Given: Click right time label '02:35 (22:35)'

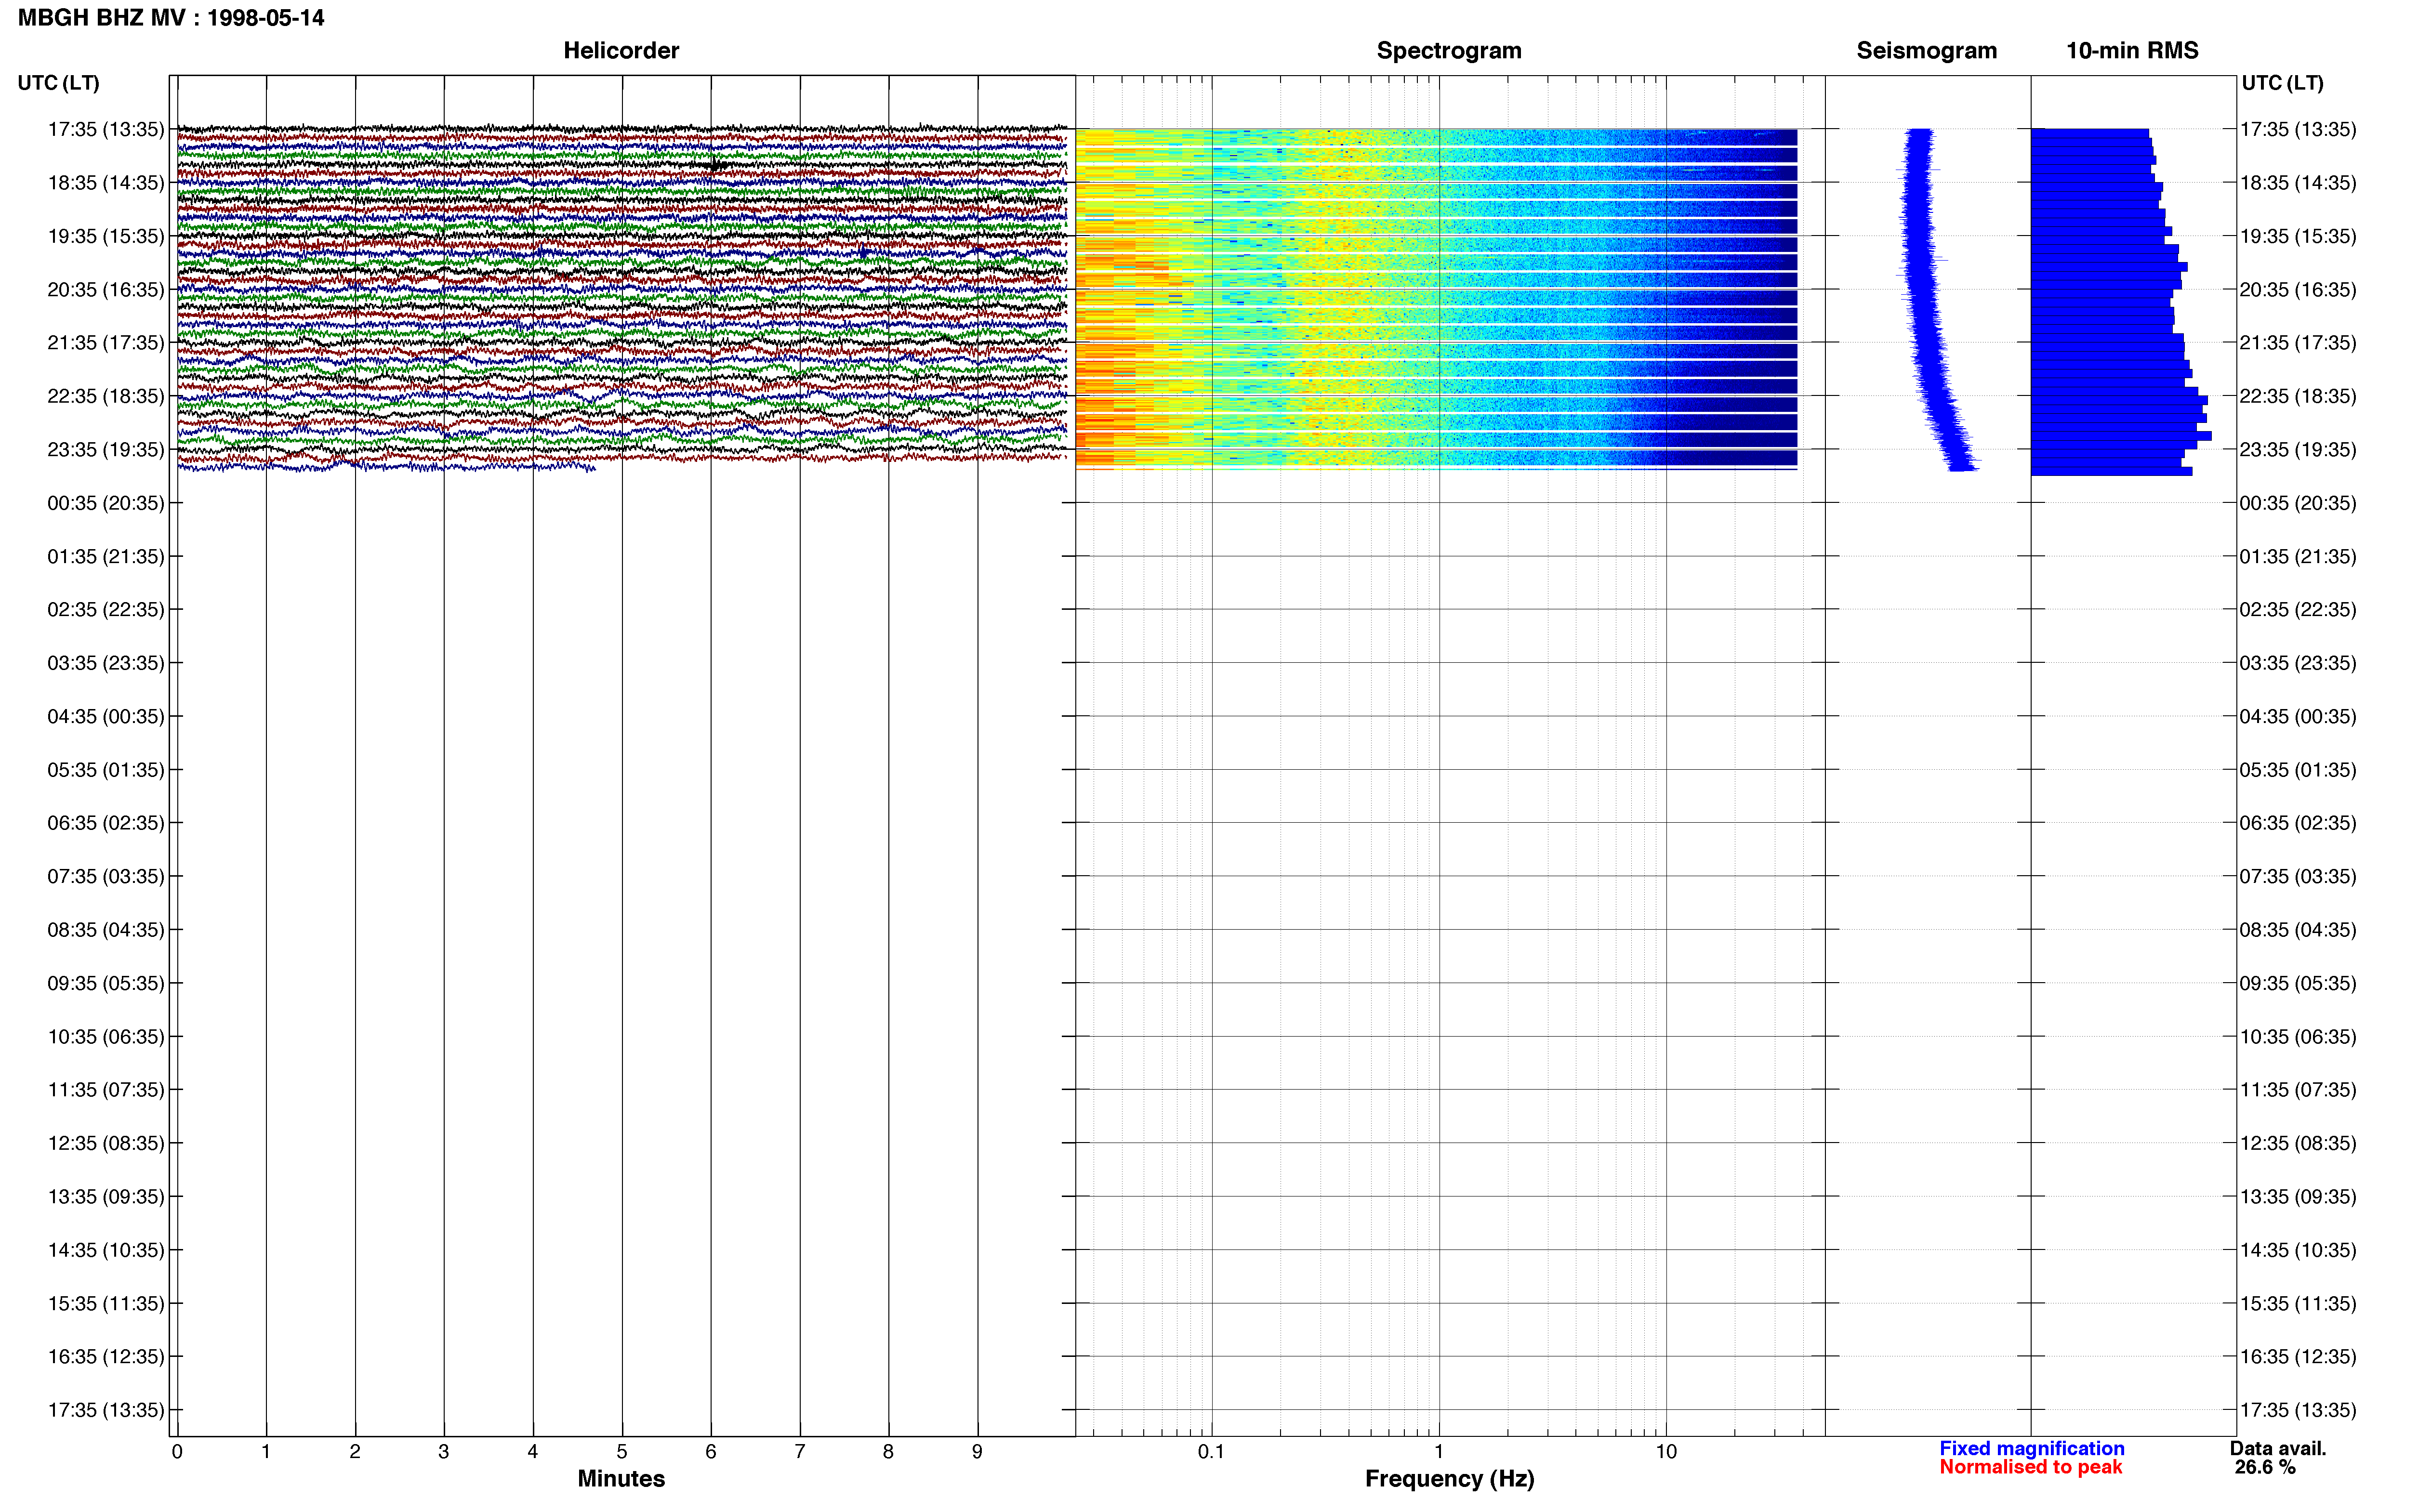Looking at the screenshot, I should [x=2298, y=610].
